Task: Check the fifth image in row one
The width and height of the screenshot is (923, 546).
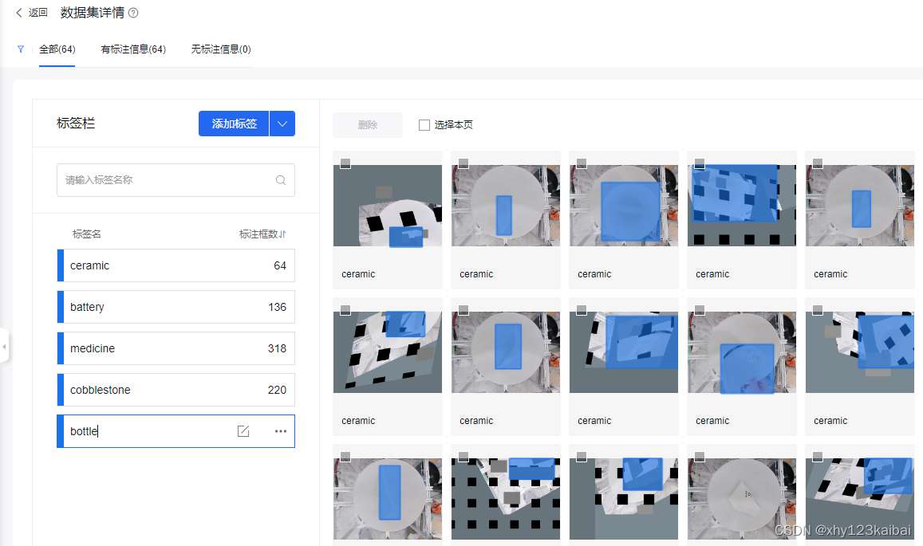Action: click(x=818, y=163)
